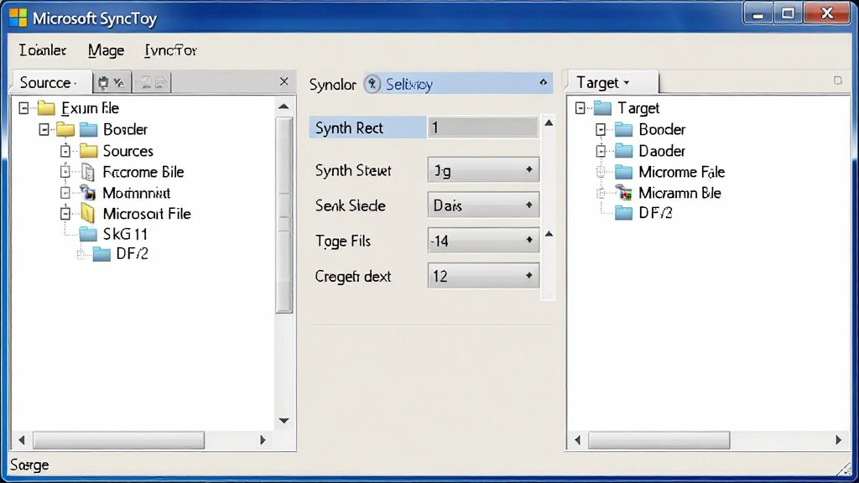
Task: Open the Selivioy combo box
Action: (x=458, y=84)
